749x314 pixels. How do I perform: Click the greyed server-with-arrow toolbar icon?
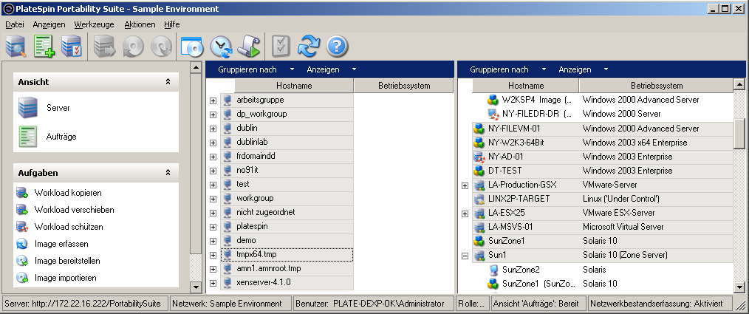pos(105,47)
